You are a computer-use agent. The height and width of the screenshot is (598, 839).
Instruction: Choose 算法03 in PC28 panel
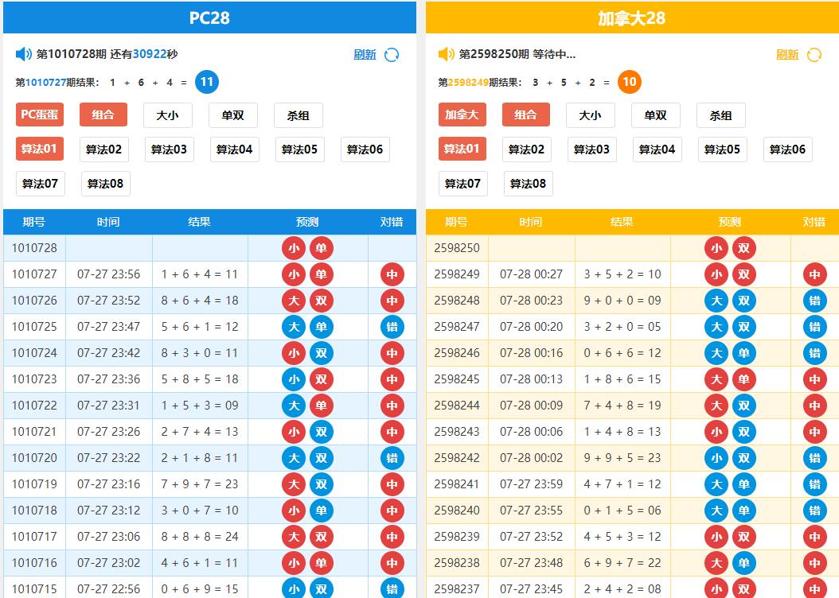click(169, 149)
